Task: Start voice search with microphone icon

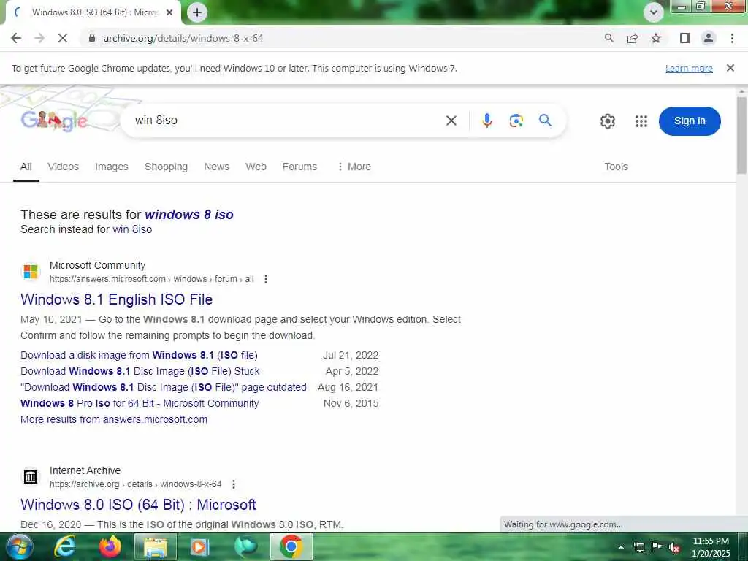Action: (487, 121)
